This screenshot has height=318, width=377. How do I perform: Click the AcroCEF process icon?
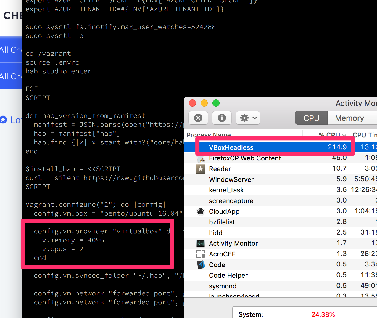tap(201, 254)
